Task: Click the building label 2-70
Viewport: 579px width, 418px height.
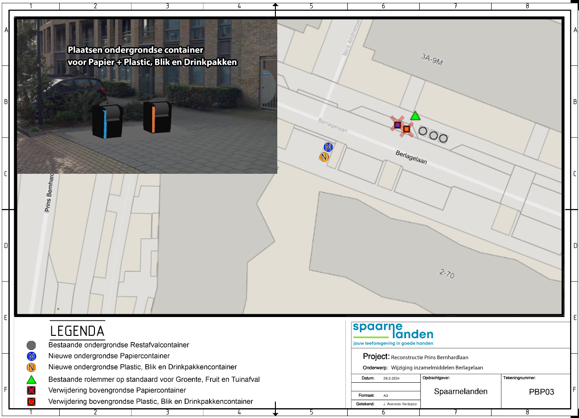Action: coord(446,273)
